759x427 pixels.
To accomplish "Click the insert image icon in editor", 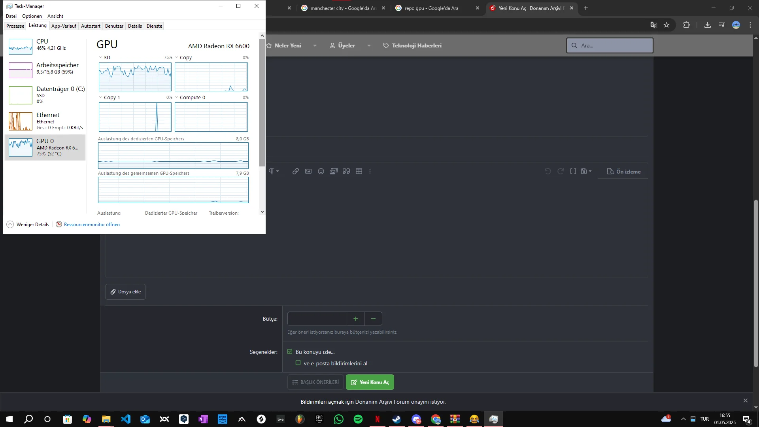I will (x=308, y=171).
